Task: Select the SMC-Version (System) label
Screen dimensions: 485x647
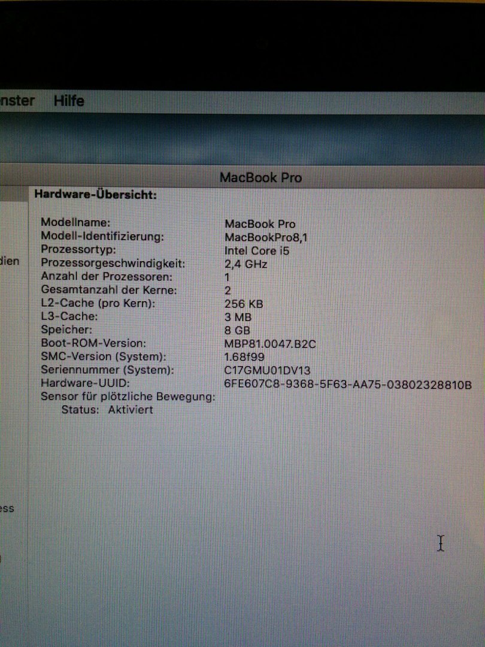Action: point(104,356)
